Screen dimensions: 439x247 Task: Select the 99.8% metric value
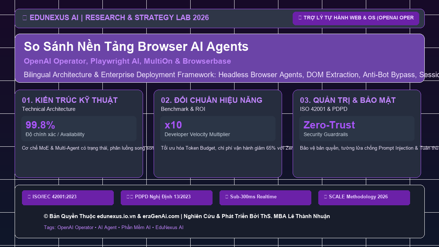coord(40,125)
